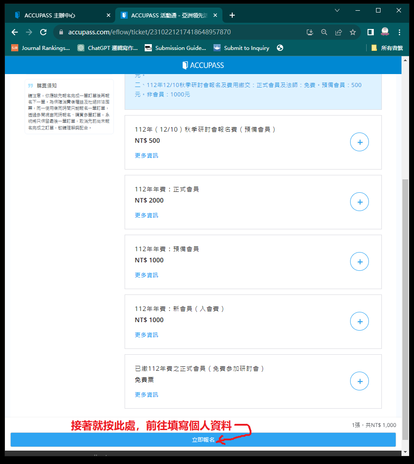Open 更多資訊 under NT$ 500 ticket

coord(146,156)
